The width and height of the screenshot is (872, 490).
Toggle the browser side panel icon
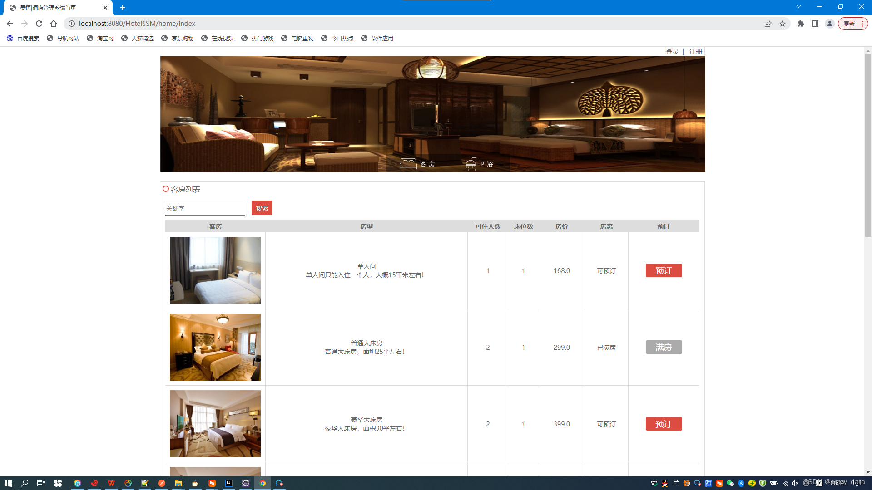(x=815, y=24)
